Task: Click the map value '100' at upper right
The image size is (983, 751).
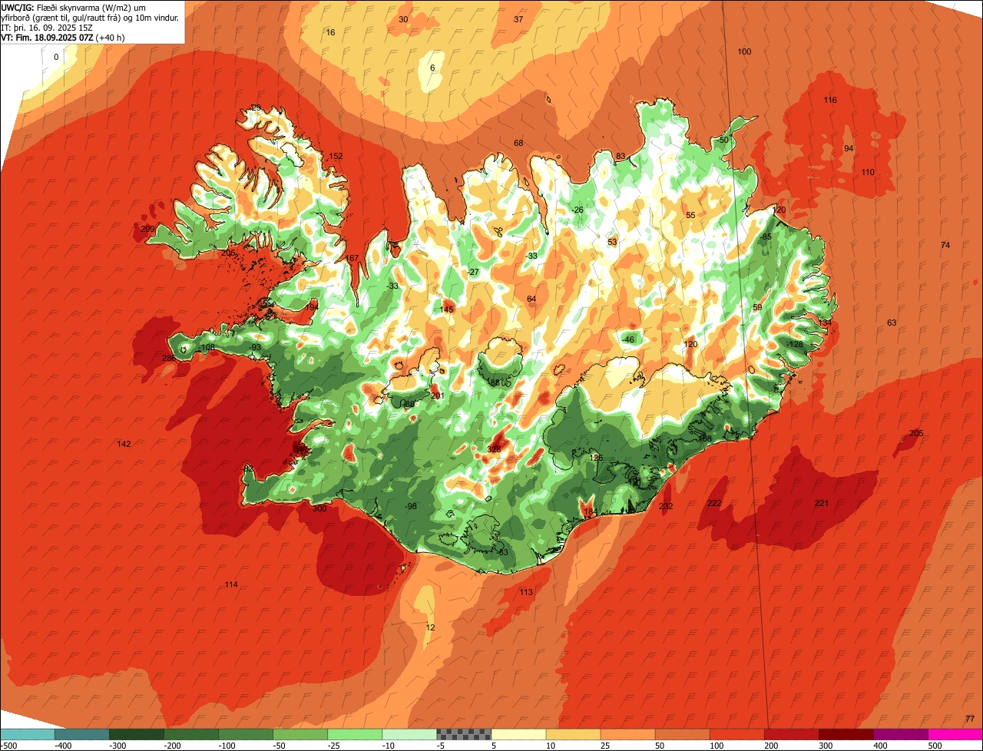Action: click(x=744, y=51)
